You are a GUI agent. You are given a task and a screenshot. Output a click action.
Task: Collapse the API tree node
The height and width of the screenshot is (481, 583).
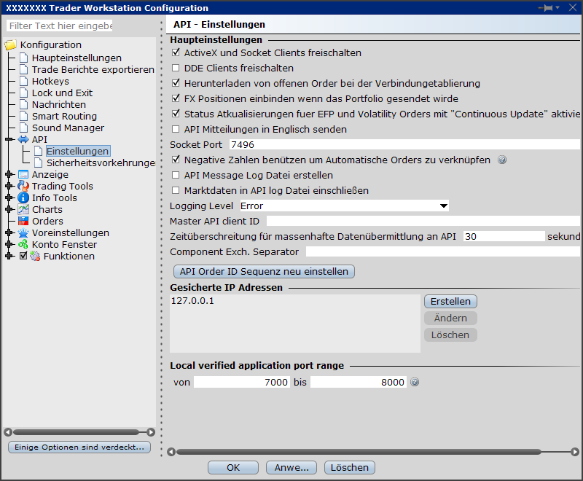(x=9, y=140)
